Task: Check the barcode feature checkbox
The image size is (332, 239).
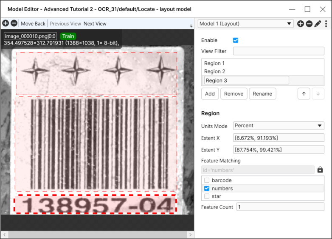Action: (x=207, y=181)
